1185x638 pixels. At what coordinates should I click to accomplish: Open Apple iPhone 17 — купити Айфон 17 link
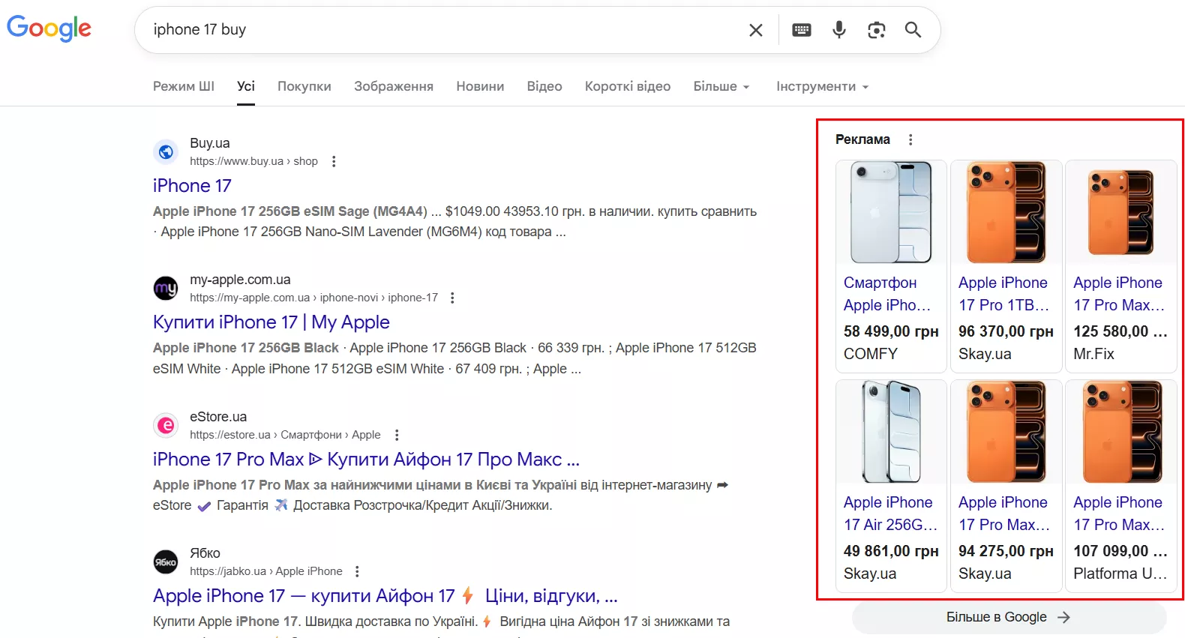[385, 596]
